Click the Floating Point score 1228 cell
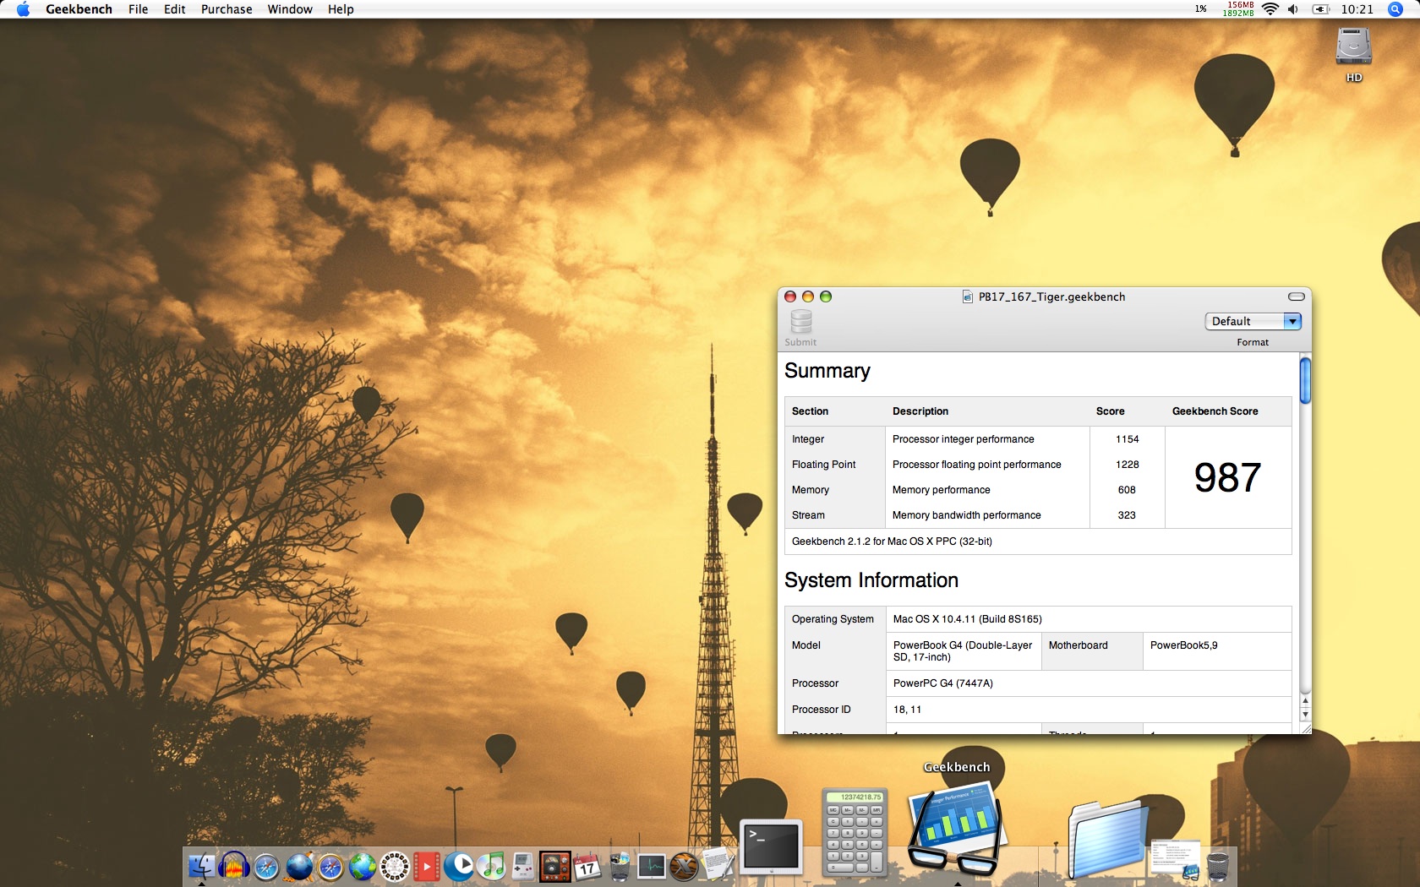Screen dimensions: 1420x887 pos(1127,465)
